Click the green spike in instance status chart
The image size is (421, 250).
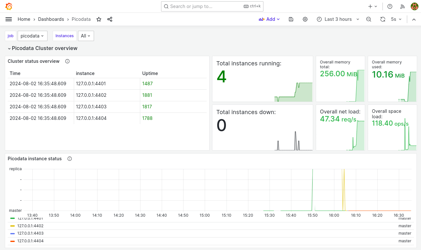[312, 189]
